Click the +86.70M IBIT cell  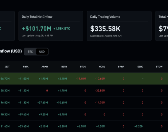5,79
